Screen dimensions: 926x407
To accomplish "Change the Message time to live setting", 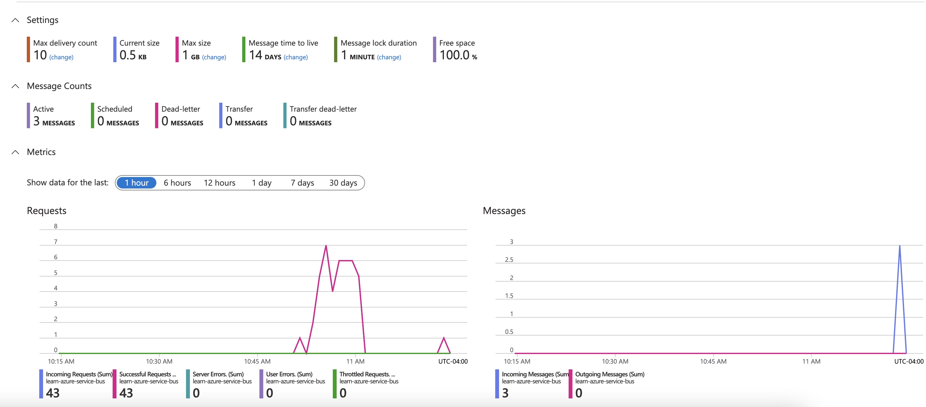I will click(295, 57).
